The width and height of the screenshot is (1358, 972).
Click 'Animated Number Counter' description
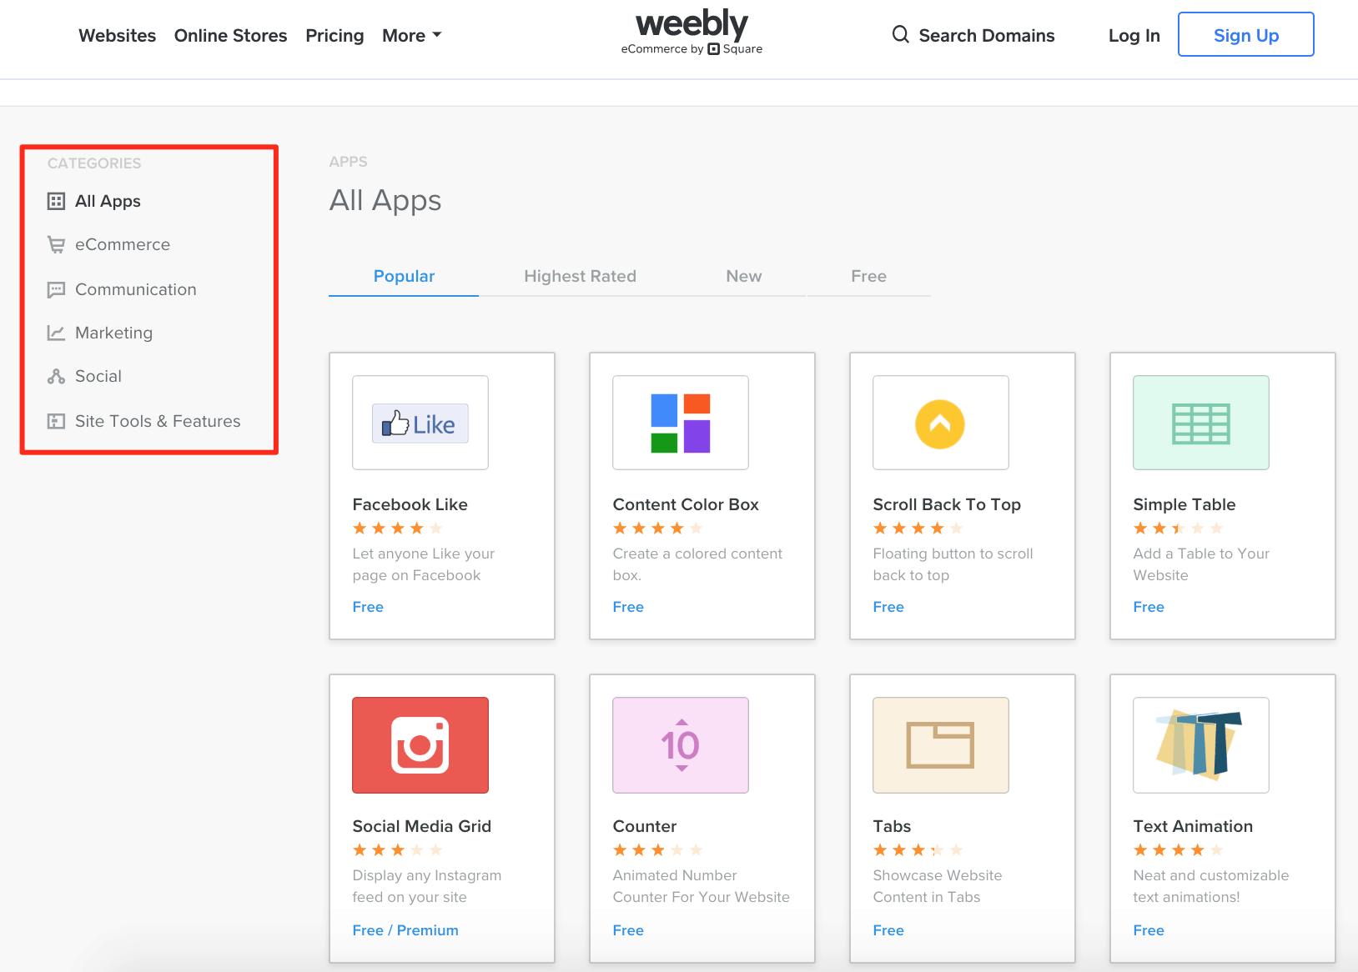click(701, 886)
